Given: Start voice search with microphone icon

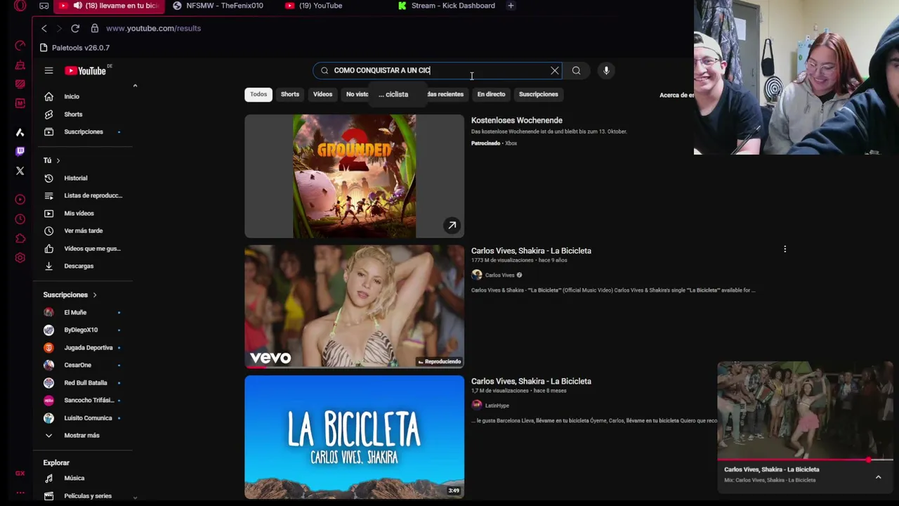Looking at the screenshot, I should (x=606, y=70).
